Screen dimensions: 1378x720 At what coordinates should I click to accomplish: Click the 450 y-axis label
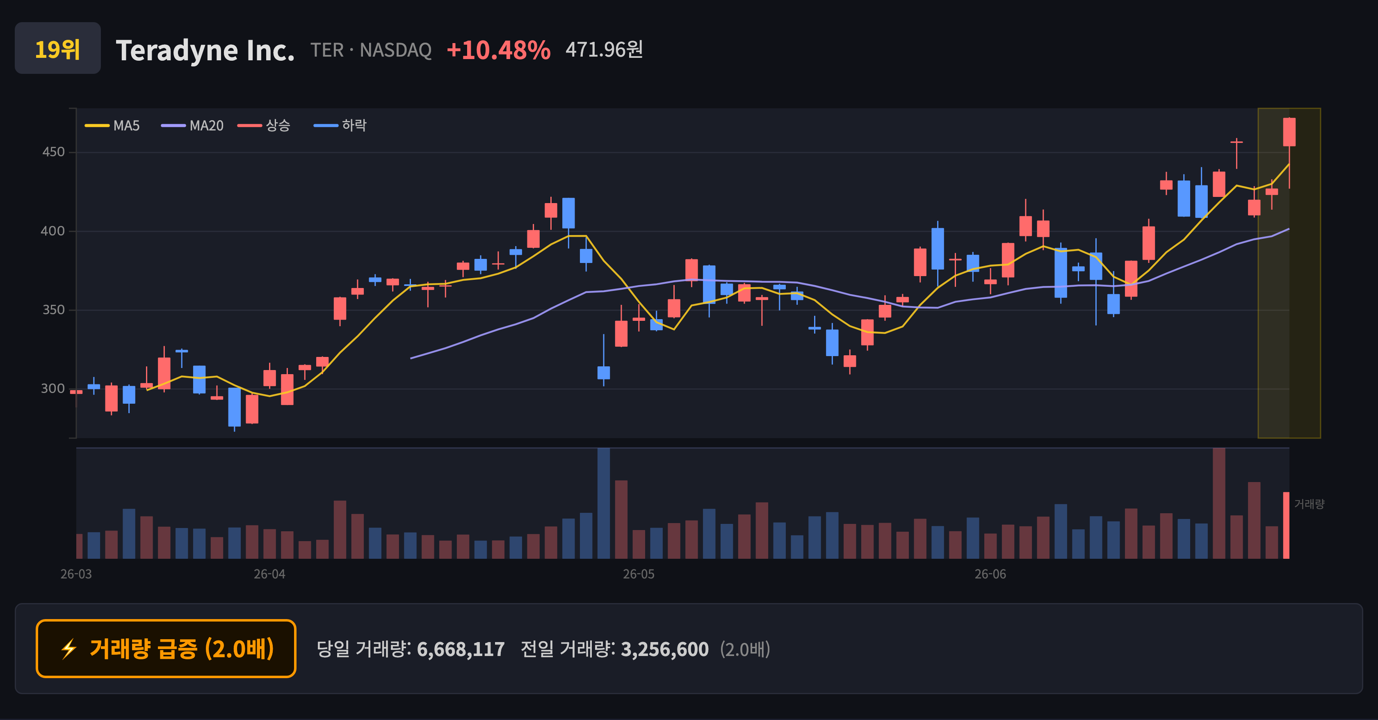(x=53, y=152)
